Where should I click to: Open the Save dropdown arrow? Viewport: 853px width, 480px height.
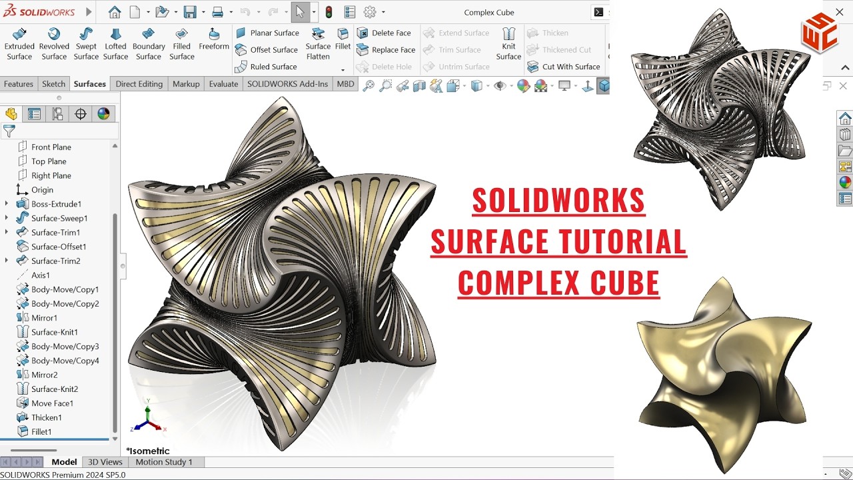click(202, 12)
